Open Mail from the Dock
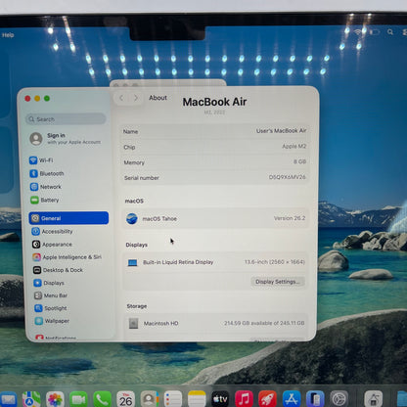 coord(9,399)
